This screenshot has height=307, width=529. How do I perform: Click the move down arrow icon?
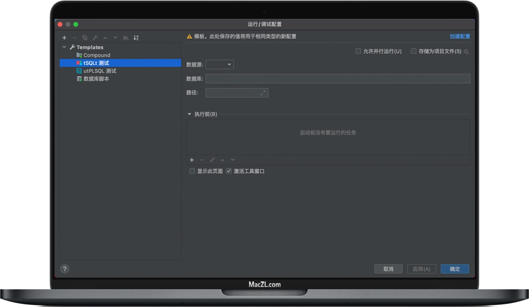click(115, 37)
